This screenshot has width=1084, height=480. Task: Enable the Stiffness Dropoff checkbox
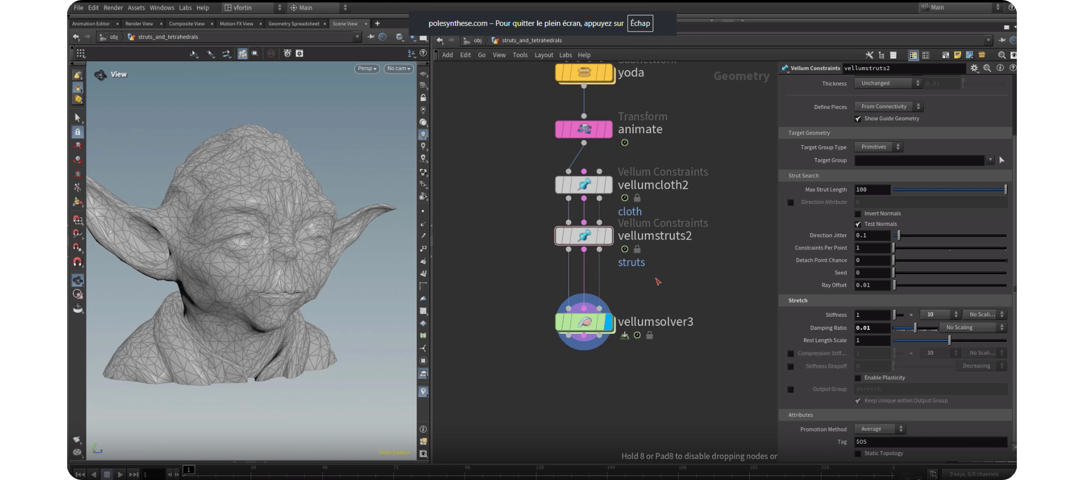(x=790, y=366)
